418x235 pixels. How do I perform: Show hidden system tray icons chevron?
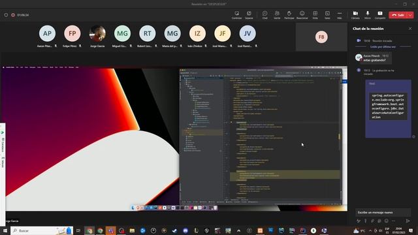370,230
